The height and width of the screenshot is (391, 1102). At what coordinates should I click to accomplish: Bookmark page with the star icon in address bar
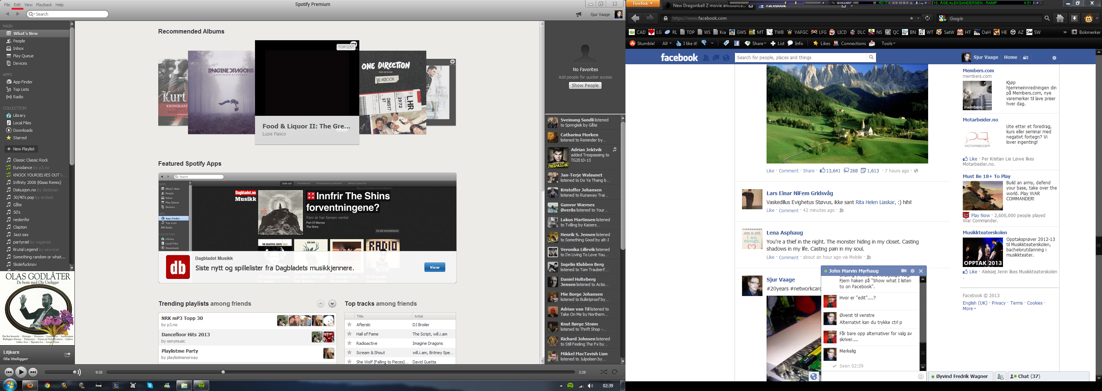click(x=911, y=18)
